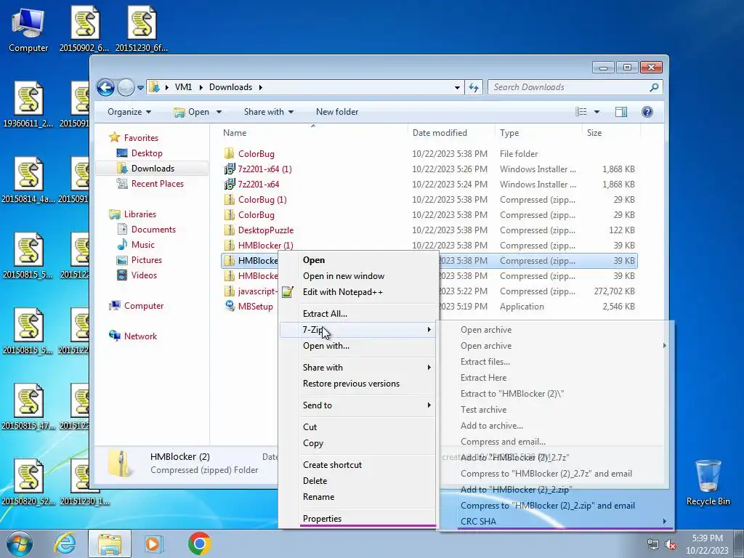Select the 7z2201-x64 (1) installer icon
744x558 pixels.
(x=229, y=169)
